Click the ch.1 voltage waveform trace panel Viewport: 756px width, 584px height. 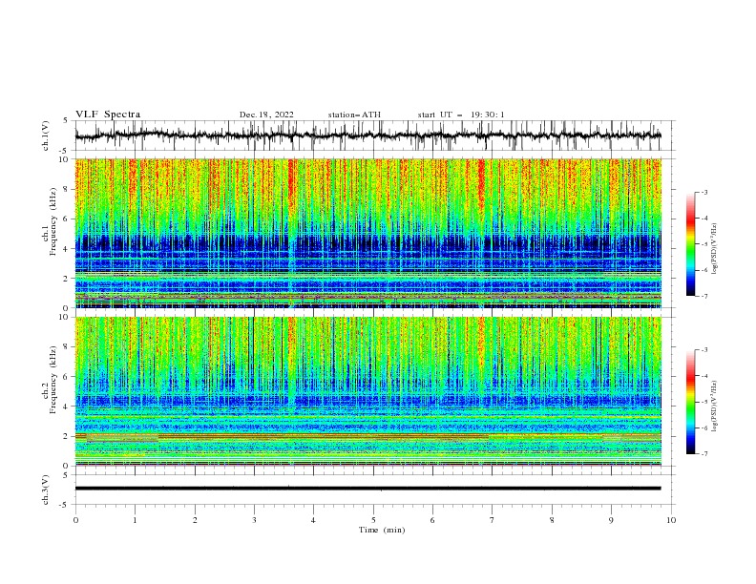[374, 136]
